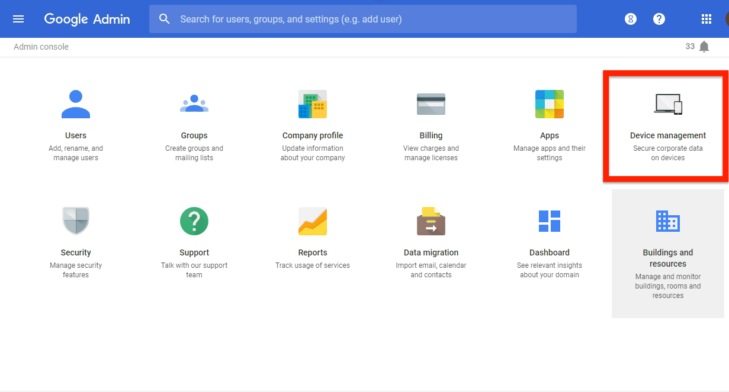This screenshot has width=729, height=392.
Task: Click the search magnifier icon
Action: (x=164, y=19)
